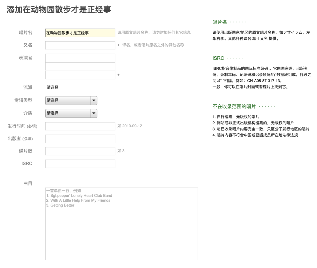
Task: Click the 出版者 publisher input field
Action: coord(80,139)
